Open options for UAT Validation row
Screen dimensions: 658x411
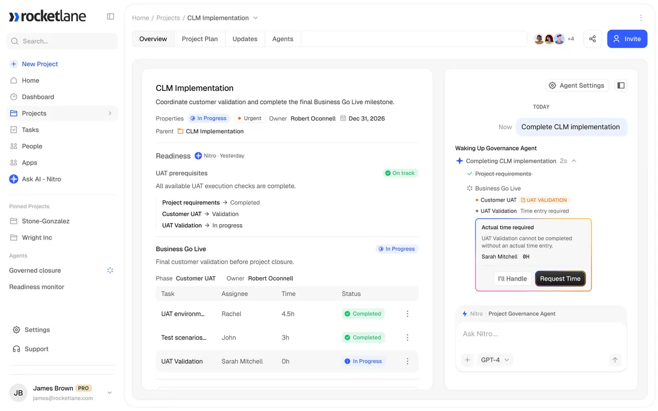(407, 361)
